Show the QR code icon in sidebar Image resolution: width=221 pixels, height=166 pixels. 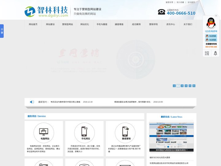207,53
